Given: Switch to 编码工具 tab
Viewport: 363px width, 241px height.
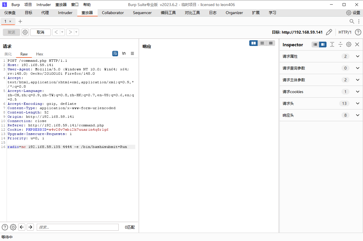Looking at the screenshot, I should 168,13.
